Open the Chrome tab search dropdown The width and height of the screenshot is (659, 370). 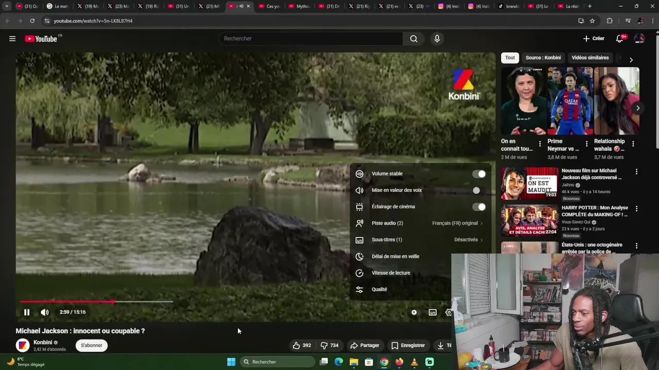tap(7, 6)
